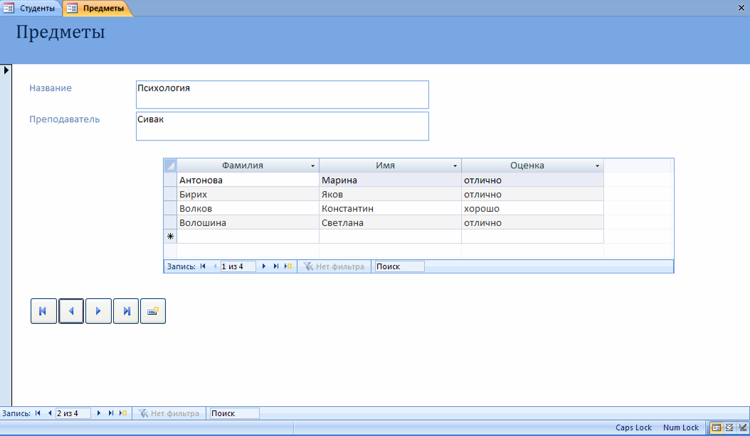Viewport: 750px width, 436px height.
Task: Select the row selector for Волошина
Action: click(170, 222)
